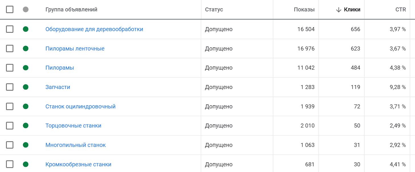Click status dot for Торцовочные станки
415x172 pixels.
click(x=26, y=126)
